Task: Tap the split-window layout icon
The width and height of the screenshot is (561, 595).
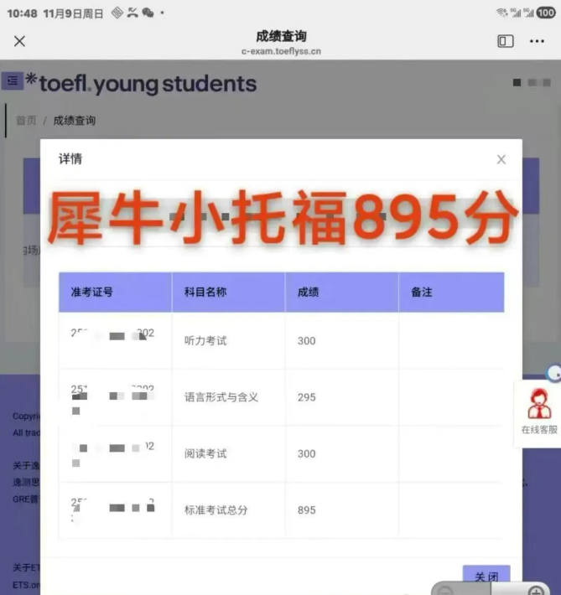Action: click(506, 41)
